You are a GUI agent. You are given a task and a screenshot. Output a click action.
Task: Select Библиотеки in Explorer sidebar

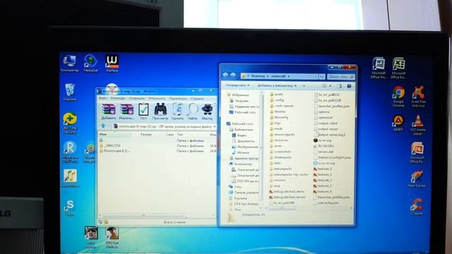pos(241,130)
